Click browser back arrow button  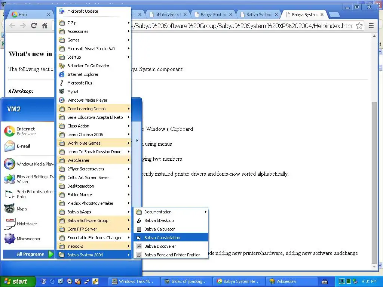[12, 26]
